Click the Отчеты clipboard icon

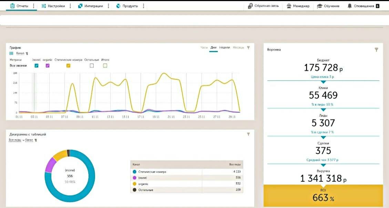click(x=12, y=6)
